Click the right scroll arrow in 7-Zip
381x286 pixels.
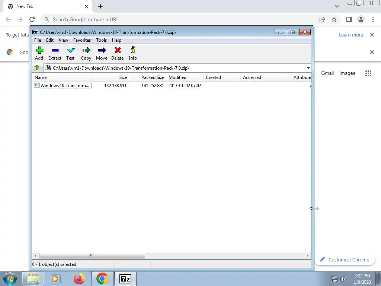tap(307, 255)
